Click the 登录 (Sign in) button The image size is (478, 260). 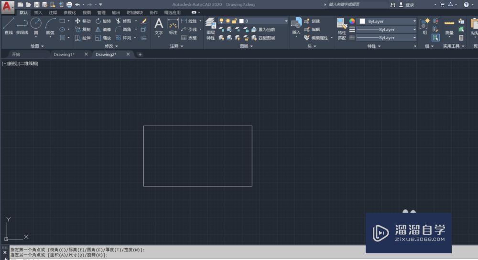coord(407,5)
